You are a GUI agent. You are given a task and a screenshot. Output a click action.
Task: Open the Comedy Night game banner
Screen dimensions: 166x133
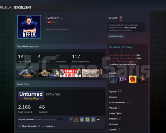click(x=71, y=73)
